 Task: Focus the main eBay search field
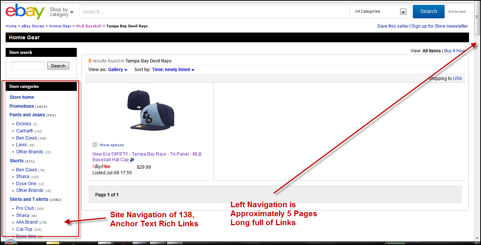[215, 12]
